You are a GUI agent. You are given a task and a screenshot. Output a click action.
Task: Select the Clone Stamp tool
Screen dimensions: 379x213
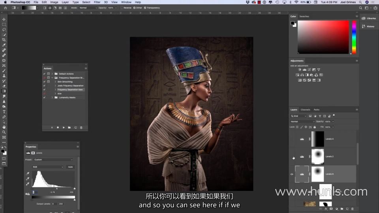point(4,76)
